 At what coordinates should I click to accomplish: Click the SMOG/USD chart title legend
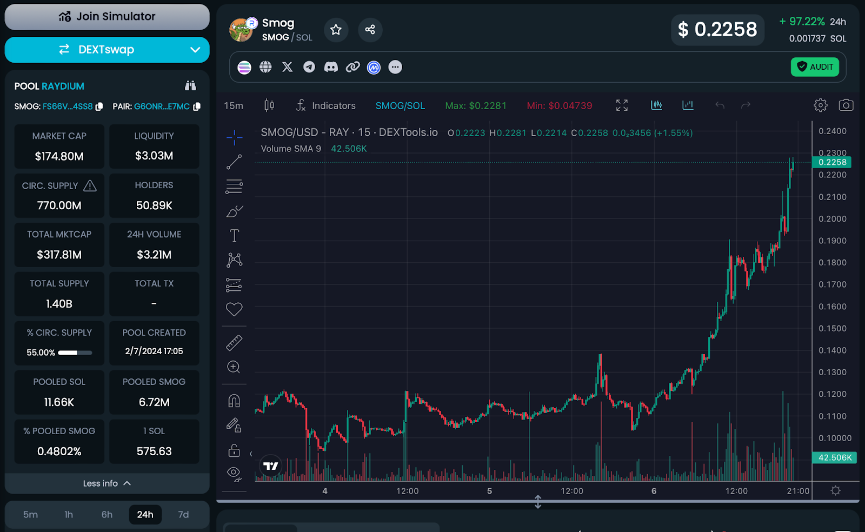click(349, 132)
